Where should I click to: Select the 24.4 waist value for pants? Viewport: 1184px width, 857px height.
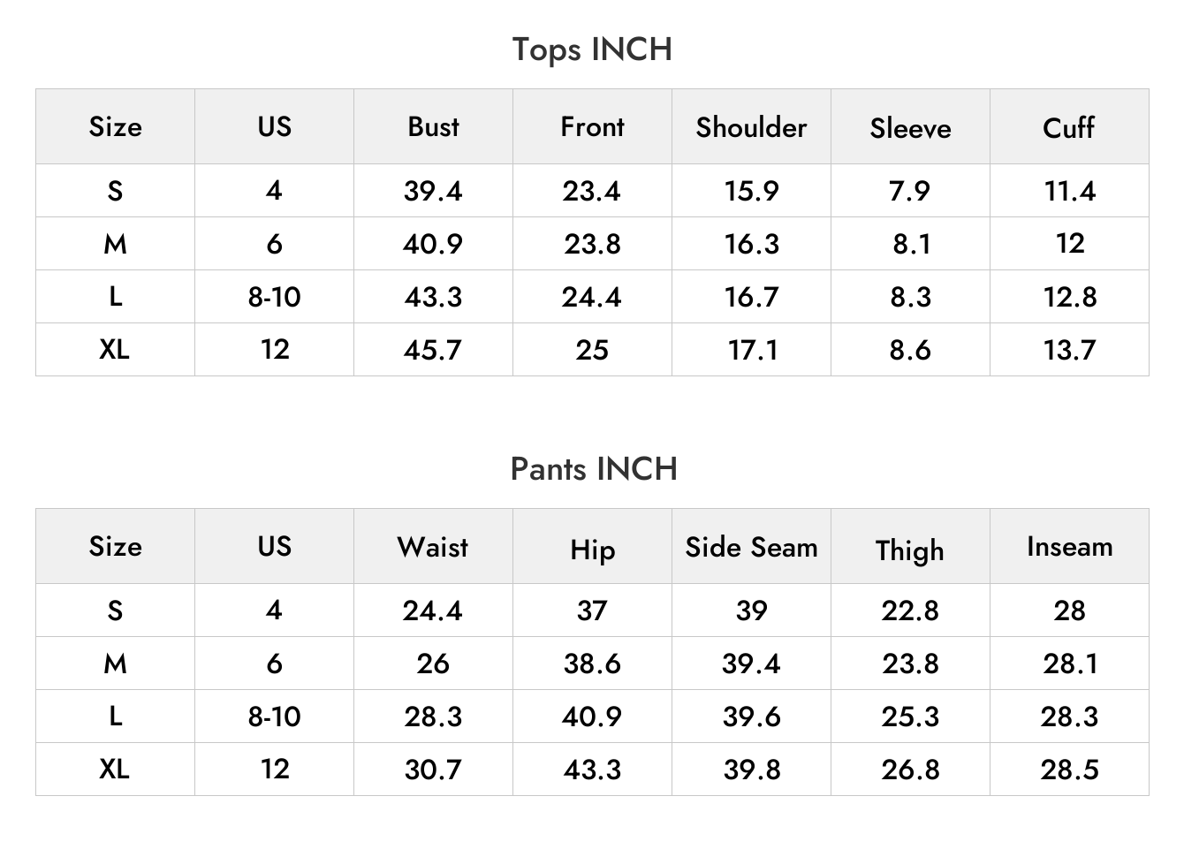tap(433, 611)
